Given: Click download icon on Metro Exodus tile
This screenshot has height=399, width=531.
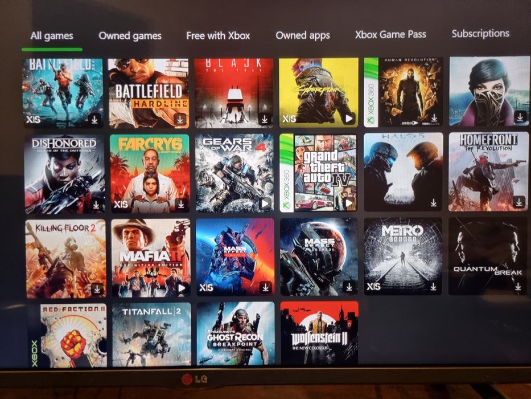Looking at the screenshot, I should 433,287.
